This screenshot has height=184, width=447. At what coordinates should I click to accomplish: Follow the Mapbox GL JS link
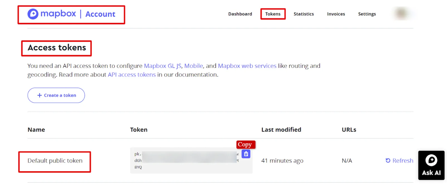point(163,66)
